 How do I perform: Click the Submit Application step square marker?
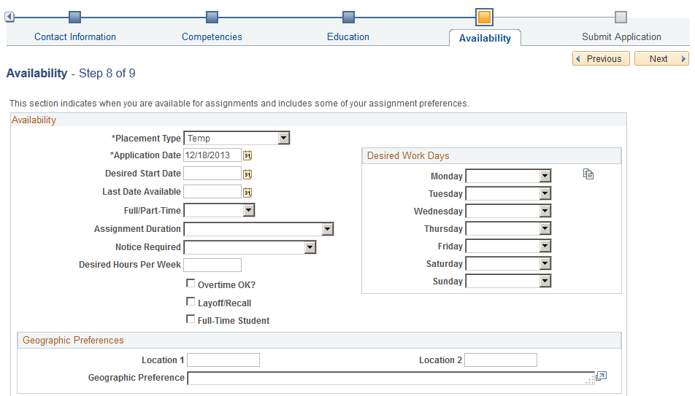pos(621,18)
